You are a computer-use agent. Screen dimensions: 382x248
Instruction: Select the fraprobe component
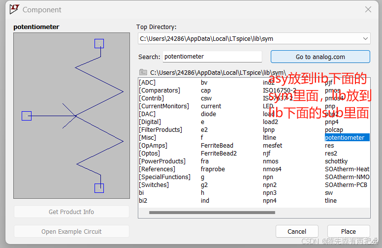pos(213,169)
